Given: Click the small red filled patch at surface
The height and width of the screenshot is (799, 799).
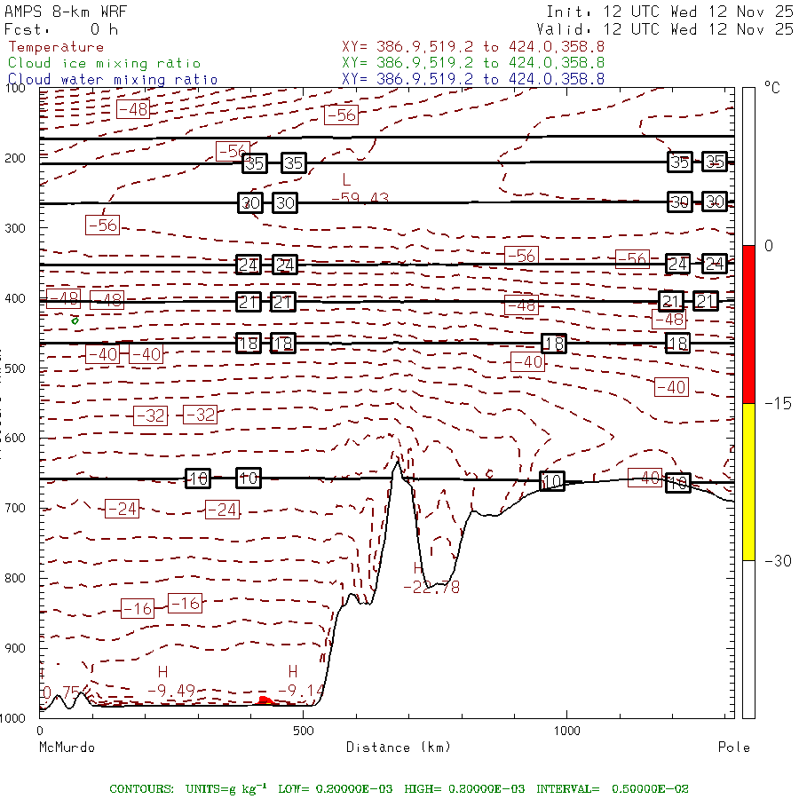Looking at the screenshot, I should click(x=264, y=701).
